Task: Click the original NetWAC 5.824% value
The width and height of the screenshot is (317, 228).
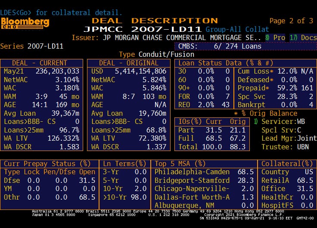Action: pyautogui.click(x=155, y=80)
